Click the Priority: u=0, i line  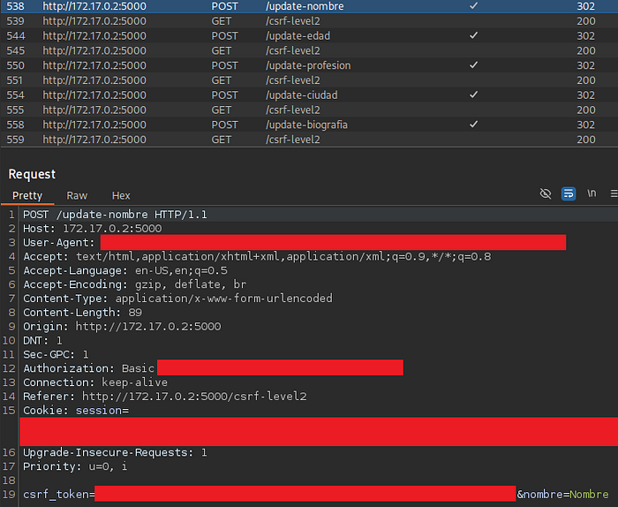pos(75,466)
